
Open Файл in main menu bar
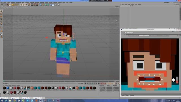pos(1,2)
